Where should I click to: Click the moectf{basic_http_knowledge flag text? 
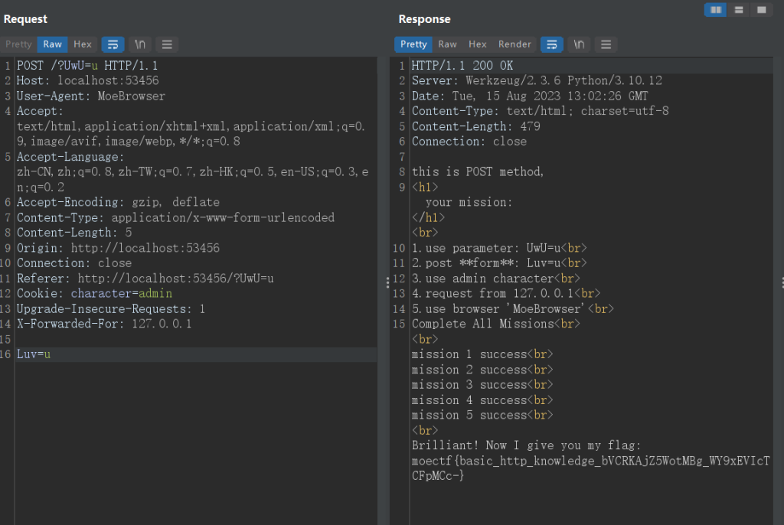tap(591, 468)
